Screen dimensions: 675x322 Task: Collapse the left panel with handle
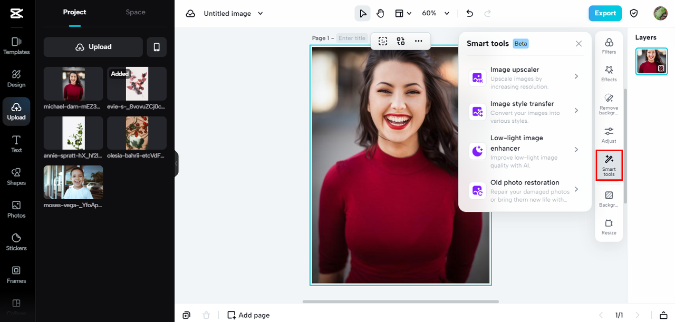coord(176,164)
